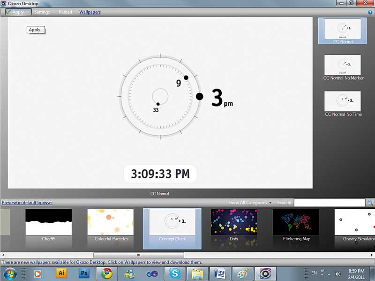Expand the Show All Categories dropdown
Image resolution: width=375 pixels, height=281 pixels.
(250, 203)
